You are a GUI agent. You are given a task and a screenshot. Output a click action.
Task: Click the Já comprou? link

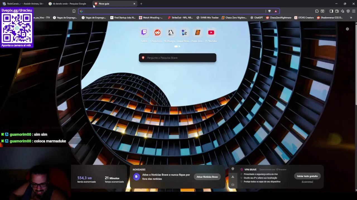(307, 182)
